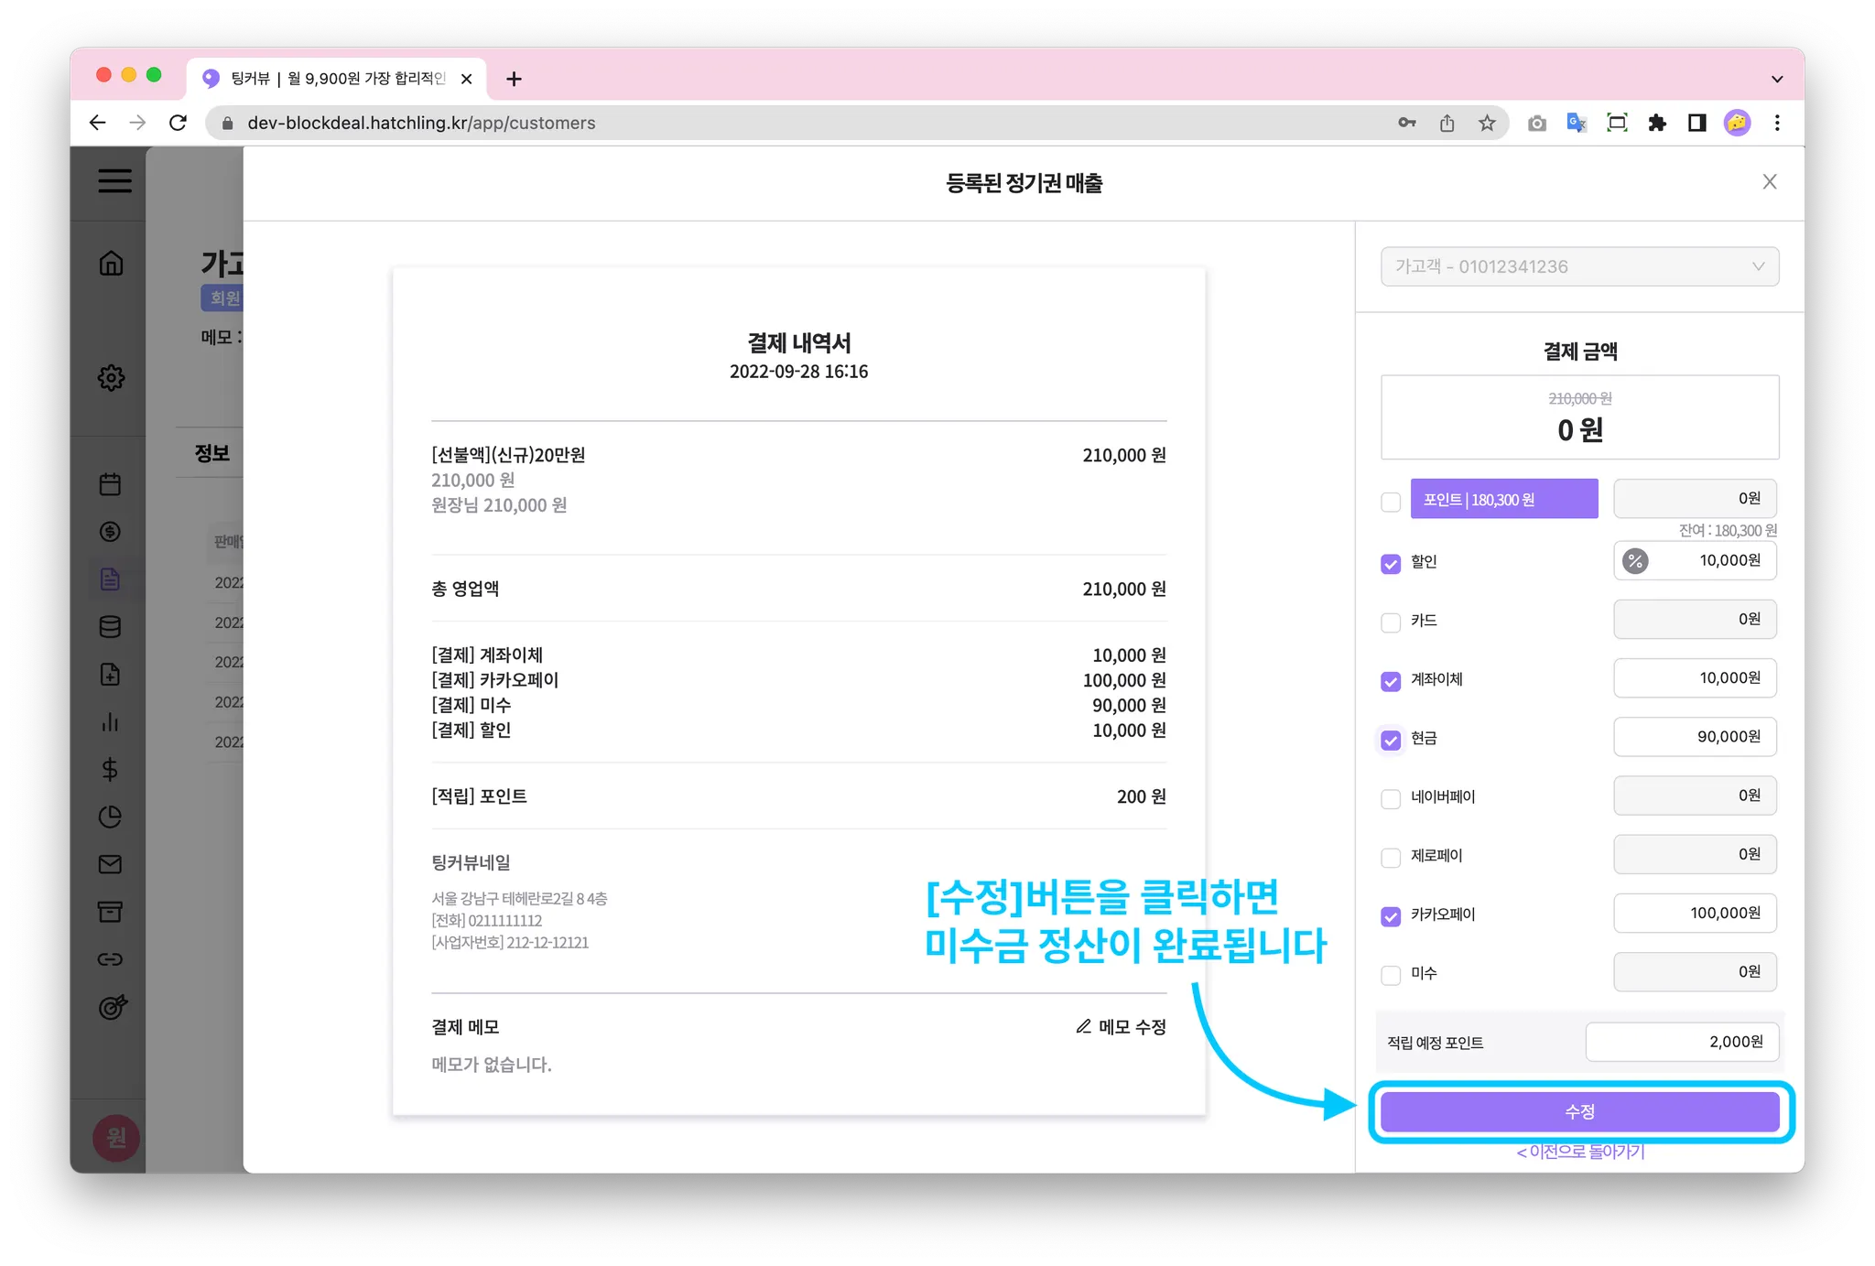This screenshot has height=1266, width=1875.
Task: Select the 팅커뷰 browser tab
Action: (337, 79)
